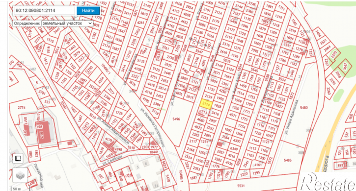The width and height of the screenshot is (356, 191).
Task: Select the highlighted yellow parcel 2114
Action: [206, 104]
